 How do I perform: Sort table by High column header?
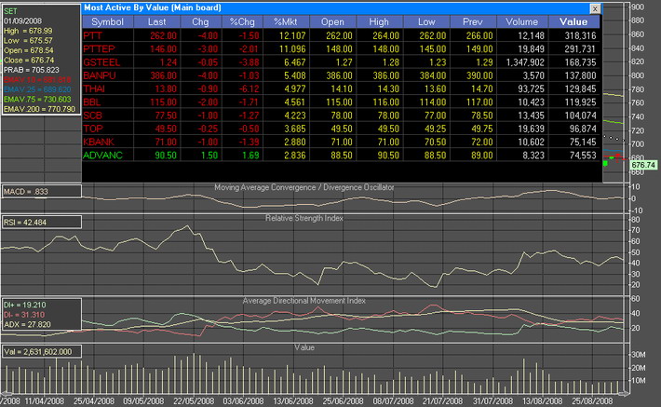point(379,22)
